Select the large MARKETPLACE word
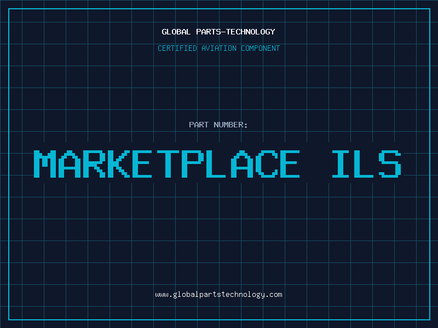The height and width of the screenshot is (328, 438). tap(166, 164)
